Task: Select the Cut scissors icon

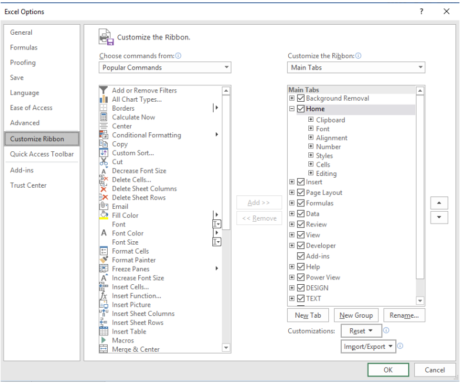Action: [104, 162]
